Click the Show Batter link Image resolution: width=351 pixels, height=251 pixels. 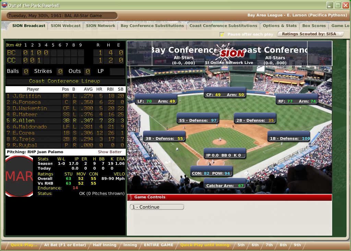tap(110, 152)
